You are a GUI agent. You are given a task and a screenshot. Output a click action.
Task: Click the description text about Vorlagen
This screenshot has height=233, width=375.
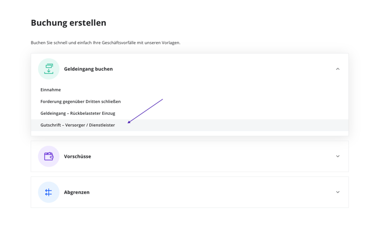click(x=106, y=43)
